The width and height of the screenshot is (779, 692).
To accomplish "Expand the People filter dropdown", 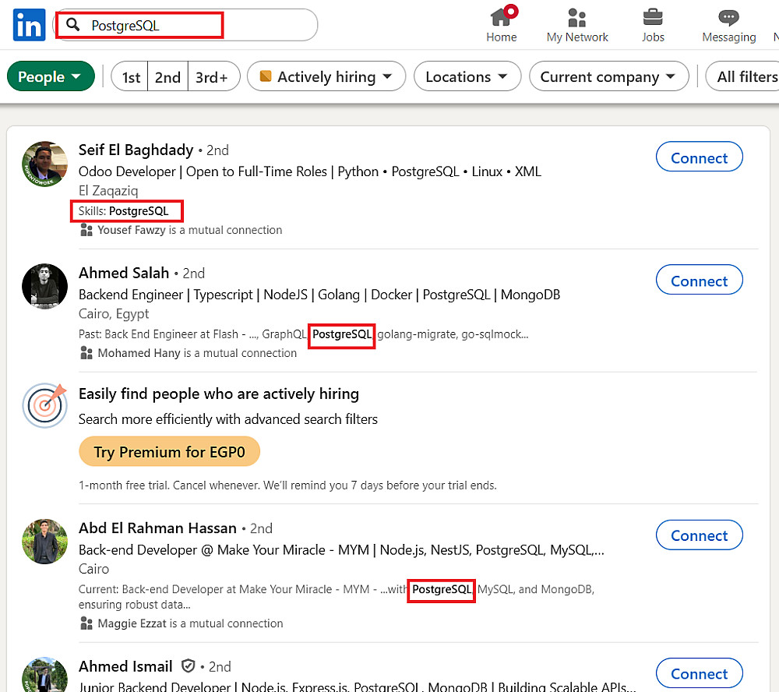I will click(51, 76).
